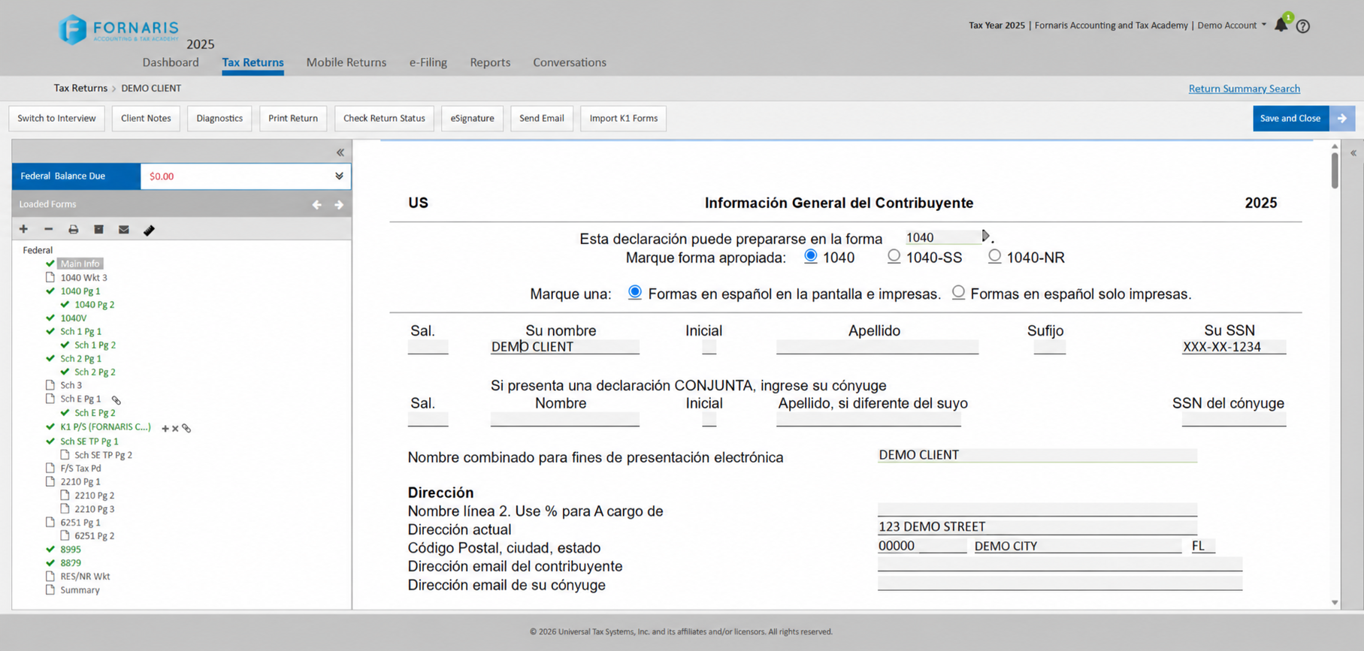Open the help question mark icon

1303,26
